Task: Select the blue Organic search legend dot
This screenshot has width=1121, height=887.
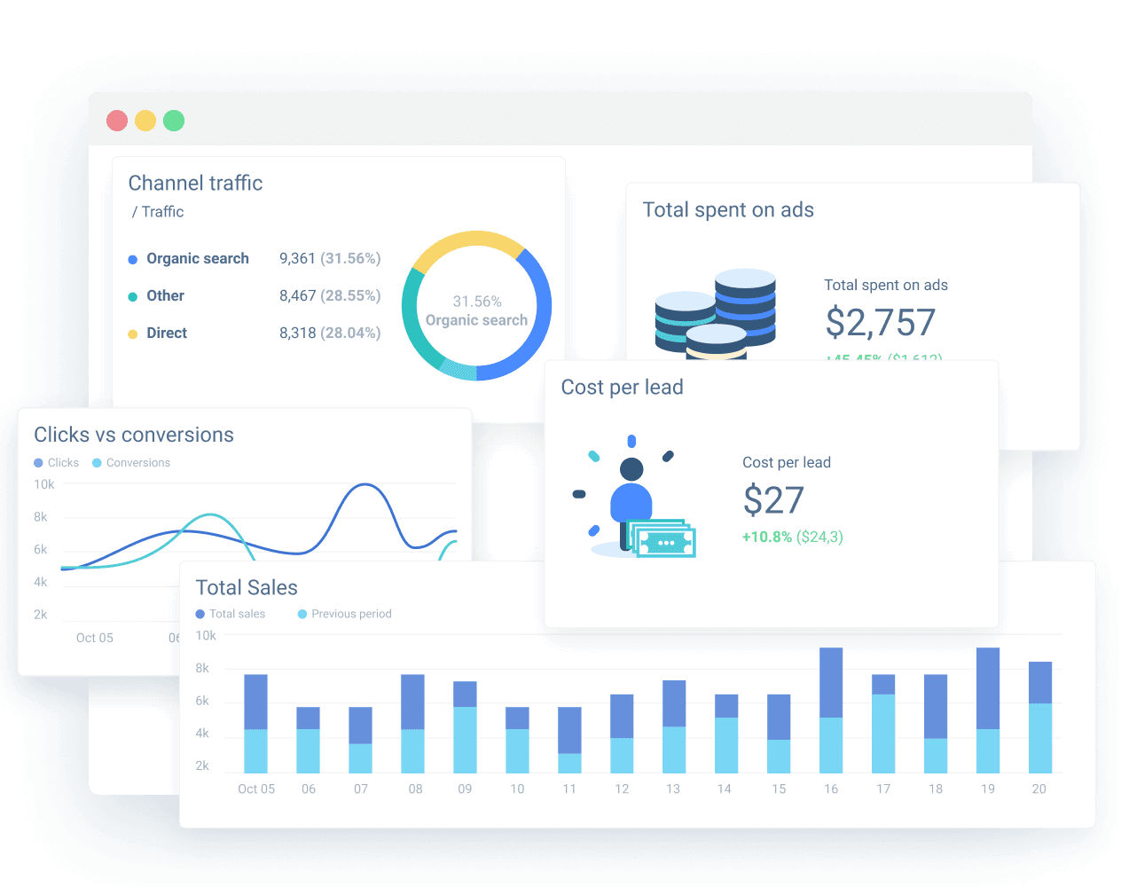Action: click(x=133, y=258)
